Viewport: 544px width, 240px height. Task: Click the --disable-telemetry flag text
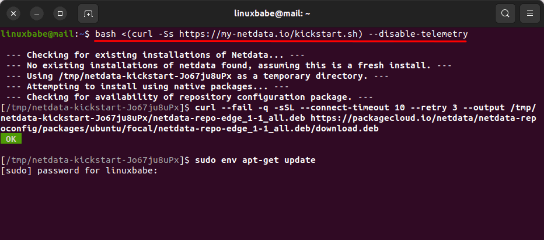tap(423, 34)
